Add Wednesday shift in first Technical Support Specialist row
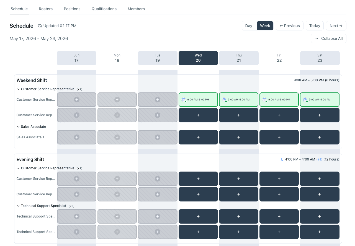 tap(198, 216)
